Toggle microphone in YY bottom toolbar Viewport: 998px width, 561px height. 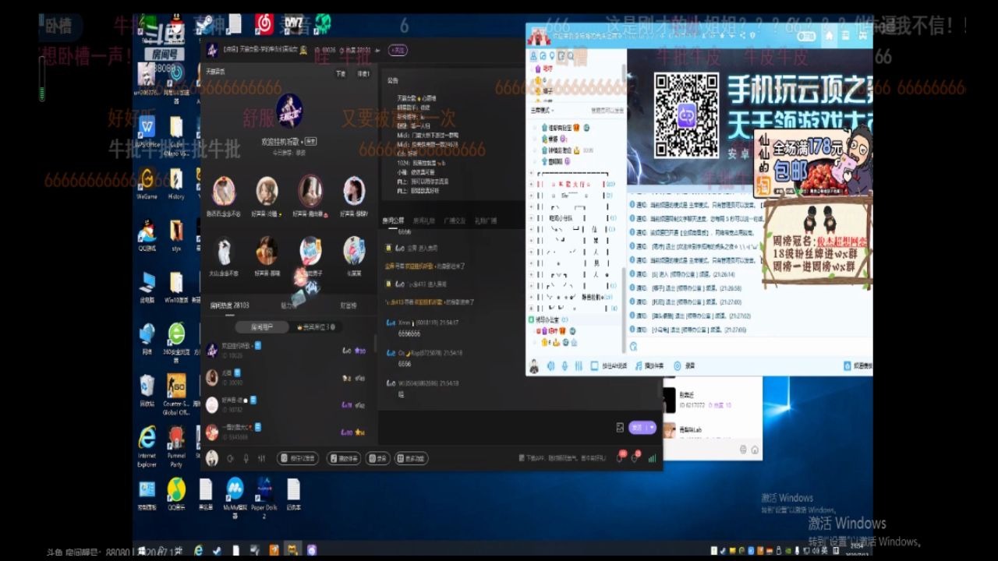click(x=565, y=365)
